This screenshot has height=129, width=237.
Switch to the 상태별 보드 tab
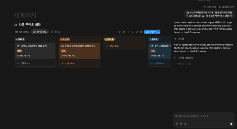40,32
